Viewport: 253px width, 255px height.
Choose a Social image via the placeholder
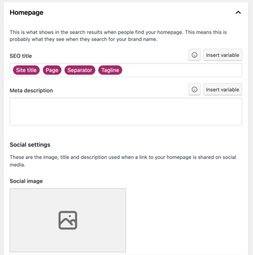(68, 220)
